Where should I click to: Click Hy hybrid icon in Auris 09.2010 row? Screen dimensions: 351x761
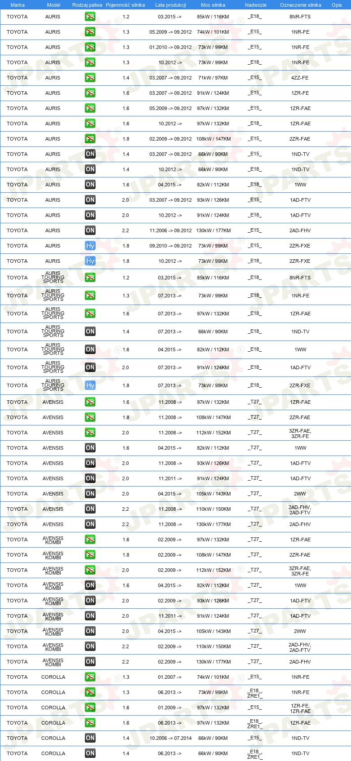point(90,246)
